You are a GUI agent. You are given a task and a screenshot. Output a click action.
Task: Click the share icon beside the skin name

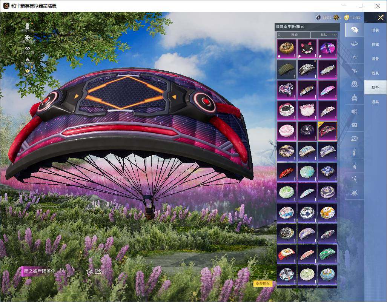(x=98, y=271)
